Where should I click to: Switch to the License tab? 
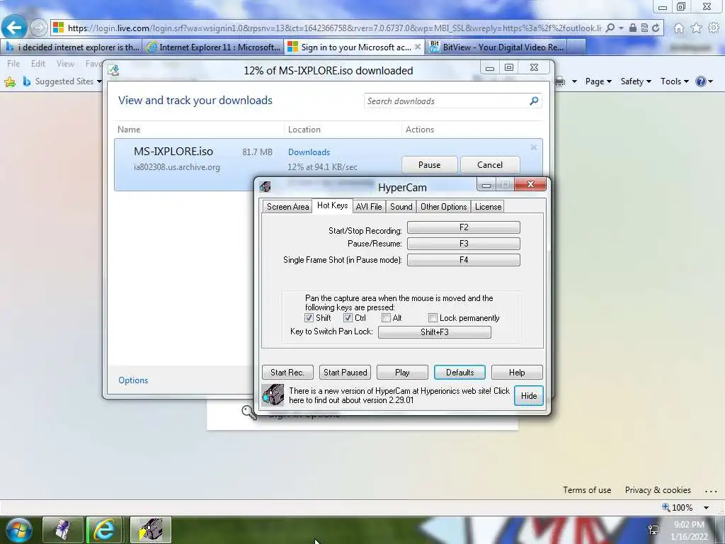click(x=488, y=207)
